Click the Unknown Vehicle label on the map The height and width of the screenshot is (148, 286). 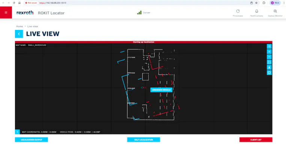coord(161,90)
